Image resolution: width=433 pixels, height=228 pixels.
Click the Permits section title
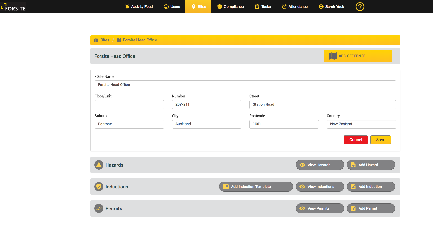click(114, 209)
